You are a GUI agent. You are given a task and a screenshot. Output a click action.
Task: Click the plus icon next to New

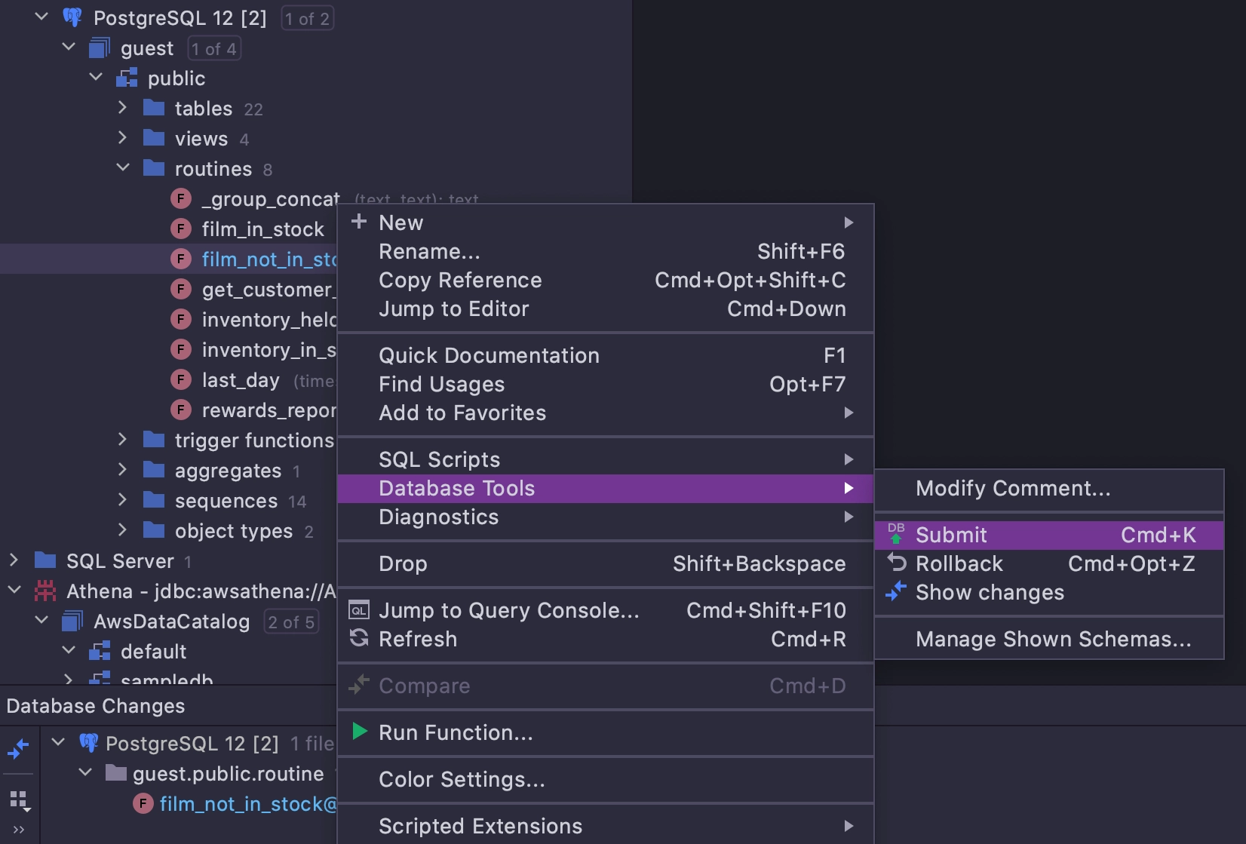(359, 222)
